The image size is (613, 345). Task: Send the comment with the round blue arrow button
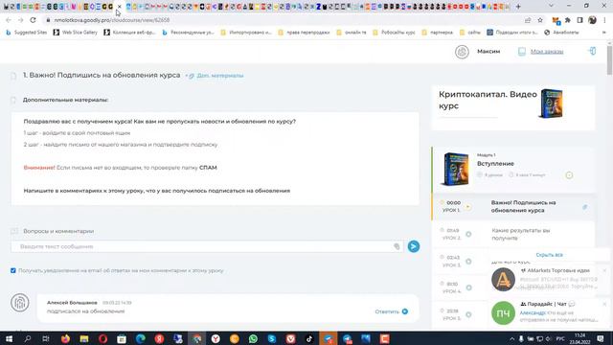(x=414, y=246)
